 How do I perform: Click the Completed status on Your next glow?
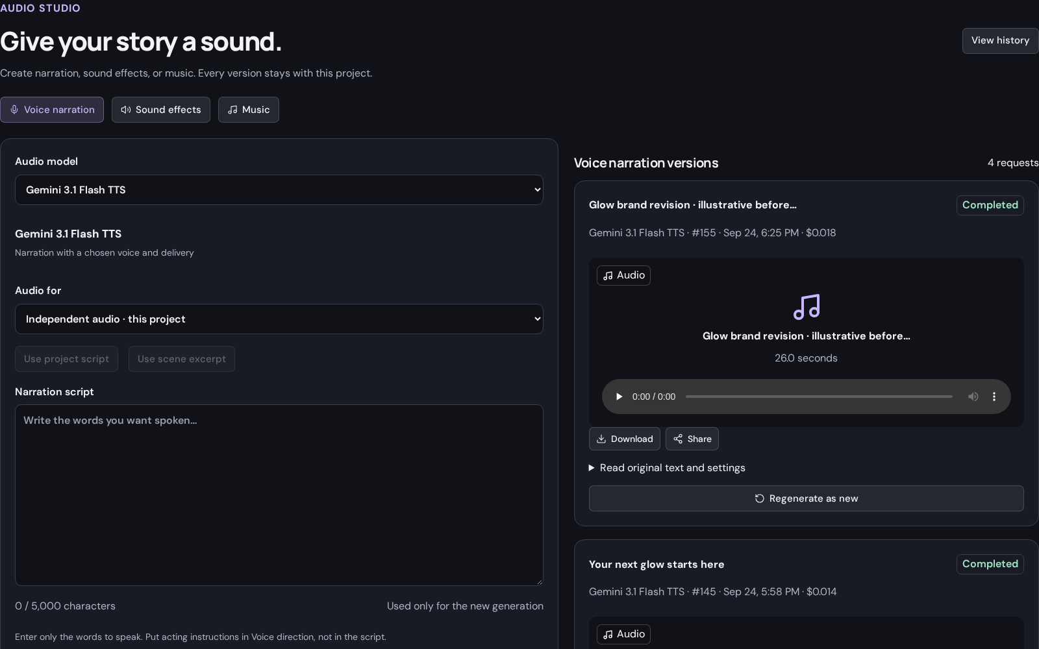click(x=990, y=564)
